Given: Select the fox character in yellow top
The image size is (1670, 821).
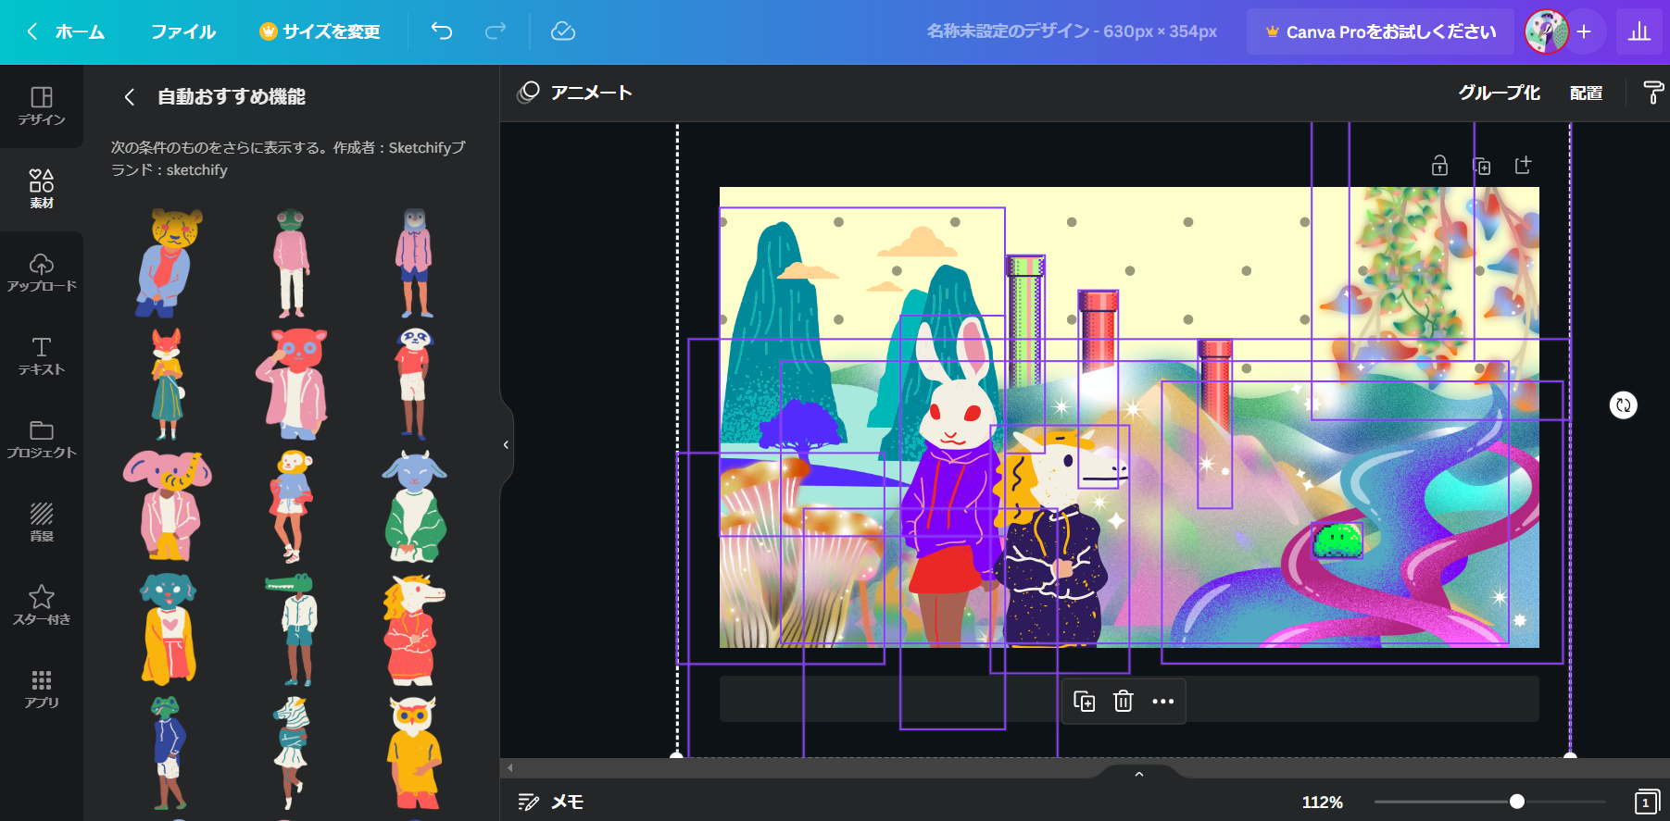Looking at the screenshot, I should pos(168,384).
